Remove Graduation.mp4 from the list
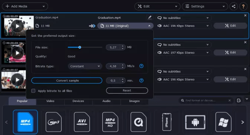This screenshot has height=135, width=250. [245, 15]
